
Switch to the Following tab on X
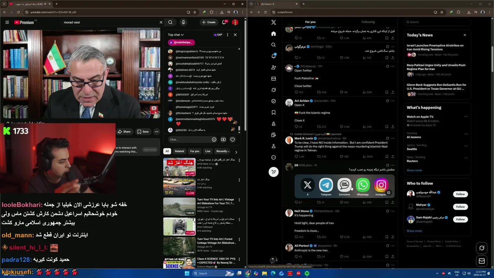point(368,22)
